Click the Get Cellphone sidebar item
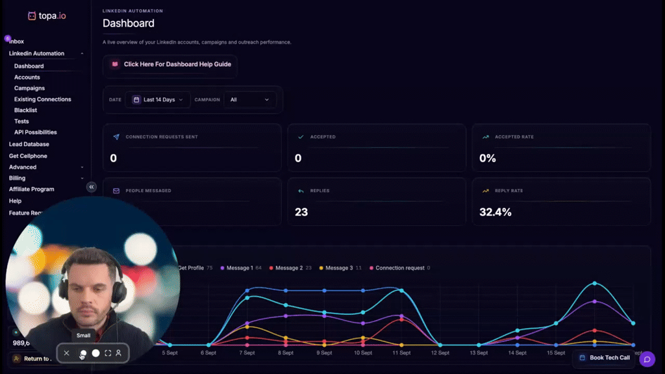665x374 pixels. point(28,156)
